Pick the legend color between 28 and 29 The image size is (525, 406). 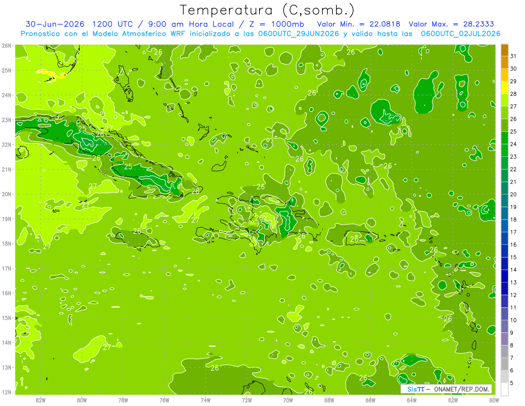504,88
